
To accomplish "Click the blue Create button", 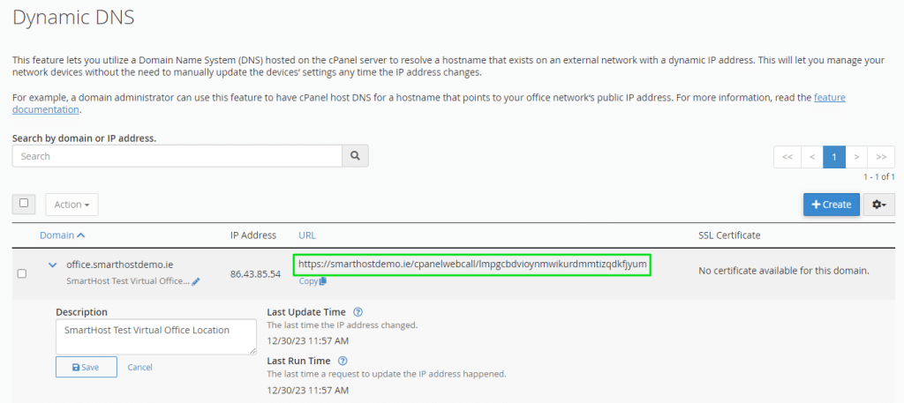I will pos(832,205).
